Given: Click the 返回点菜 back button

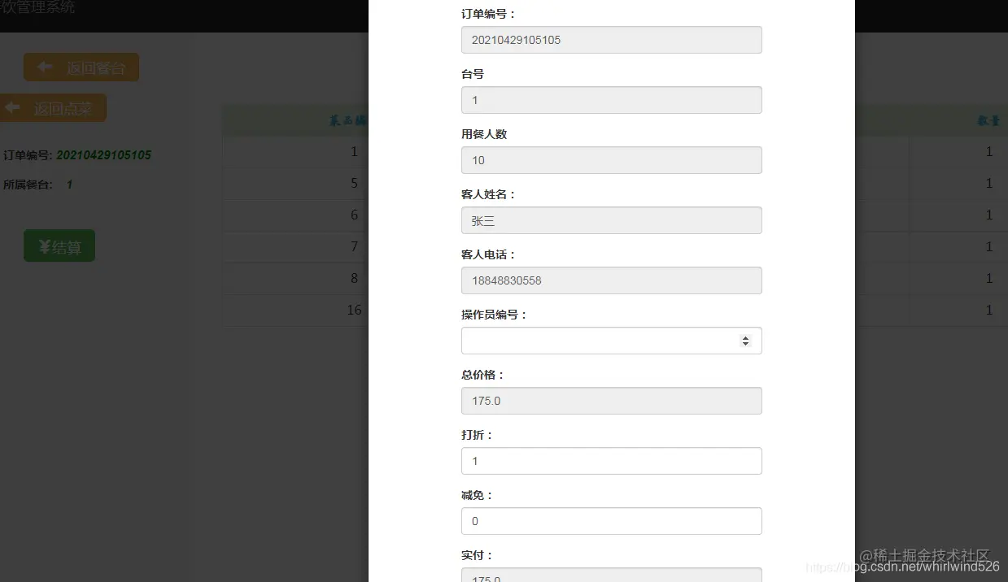Looking at the screenshot, I should point(53,108).
